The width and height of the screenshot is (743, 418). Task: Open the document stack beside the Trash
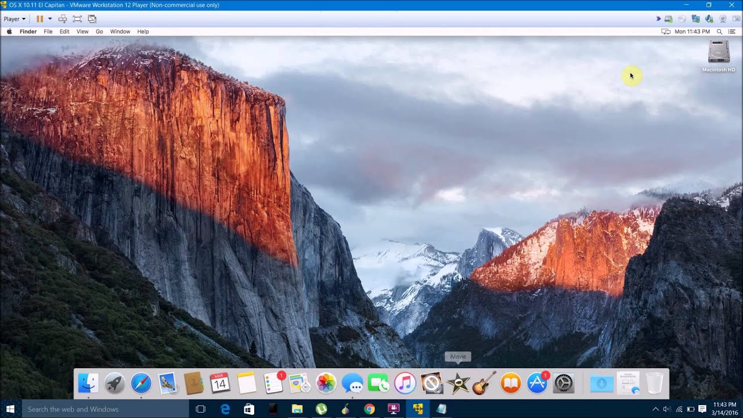pyautogui.click(x=628, y=383)
